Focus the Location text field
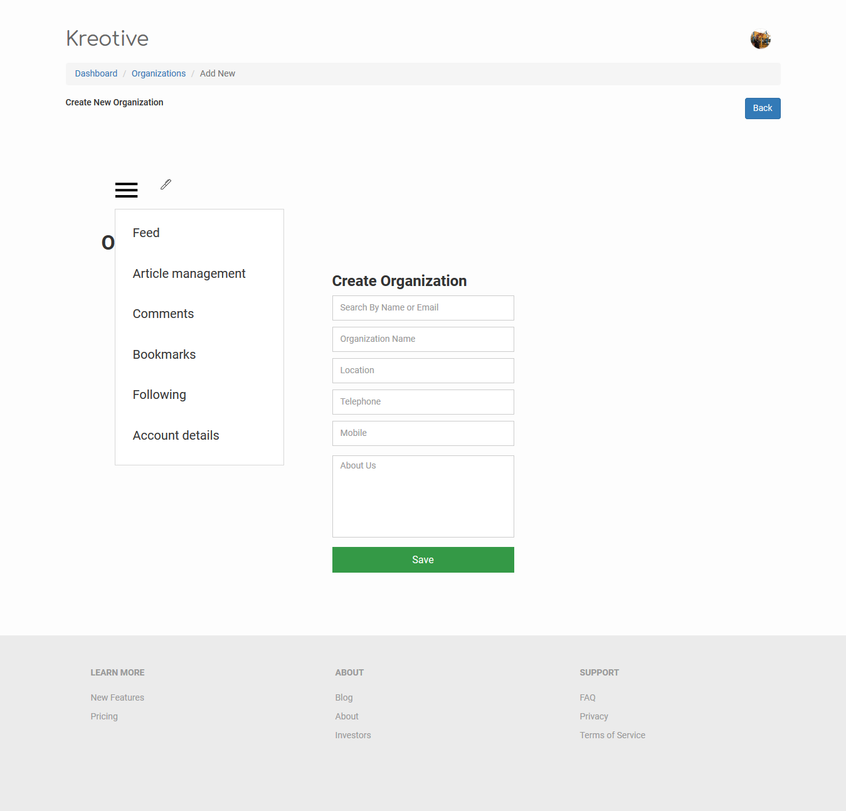Viewport: 846px width, 811px height. click(423, 371)
